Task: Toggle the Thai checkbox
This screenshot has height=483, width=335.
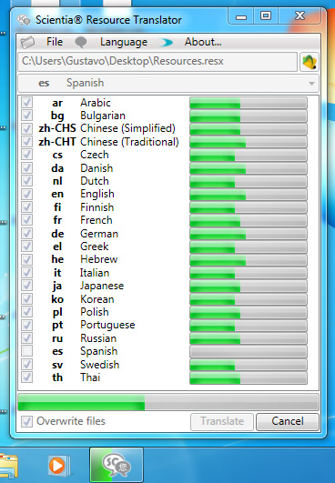Action: [26, 377]
